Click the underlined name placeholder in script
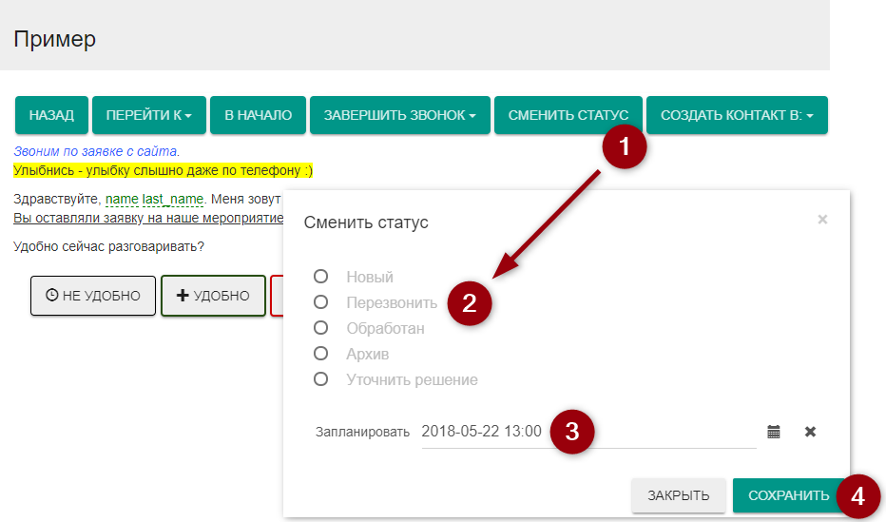886x522 pixels. (x=121, y=199)
